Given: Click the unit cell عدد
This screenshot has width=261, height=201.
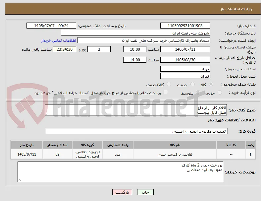Looking at the screenshot, I should click(x=118, y=154).
